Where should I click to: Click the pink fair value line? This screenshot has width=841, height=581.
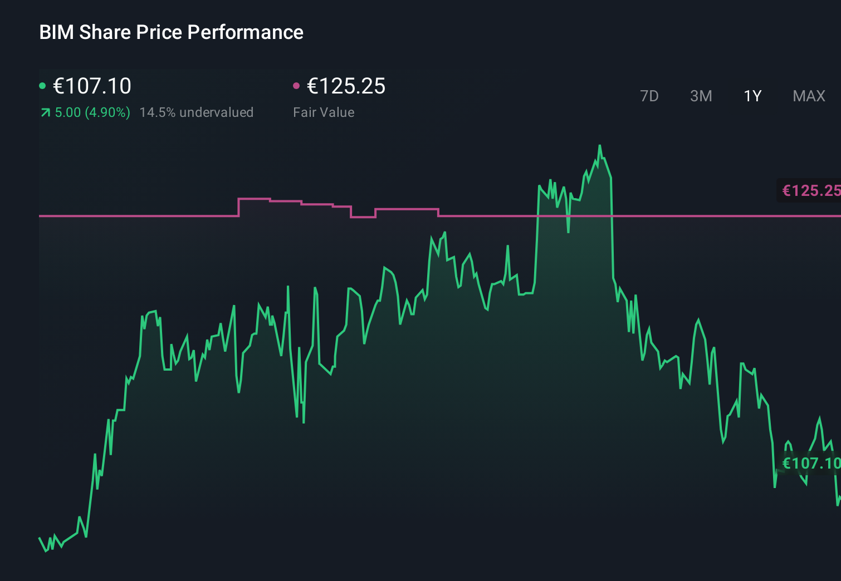139,216
